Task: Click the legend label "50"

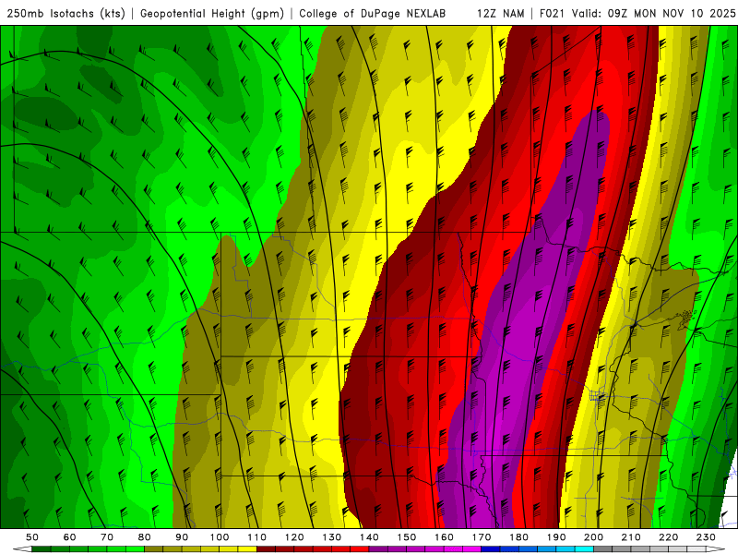Action: coord(32,537)
